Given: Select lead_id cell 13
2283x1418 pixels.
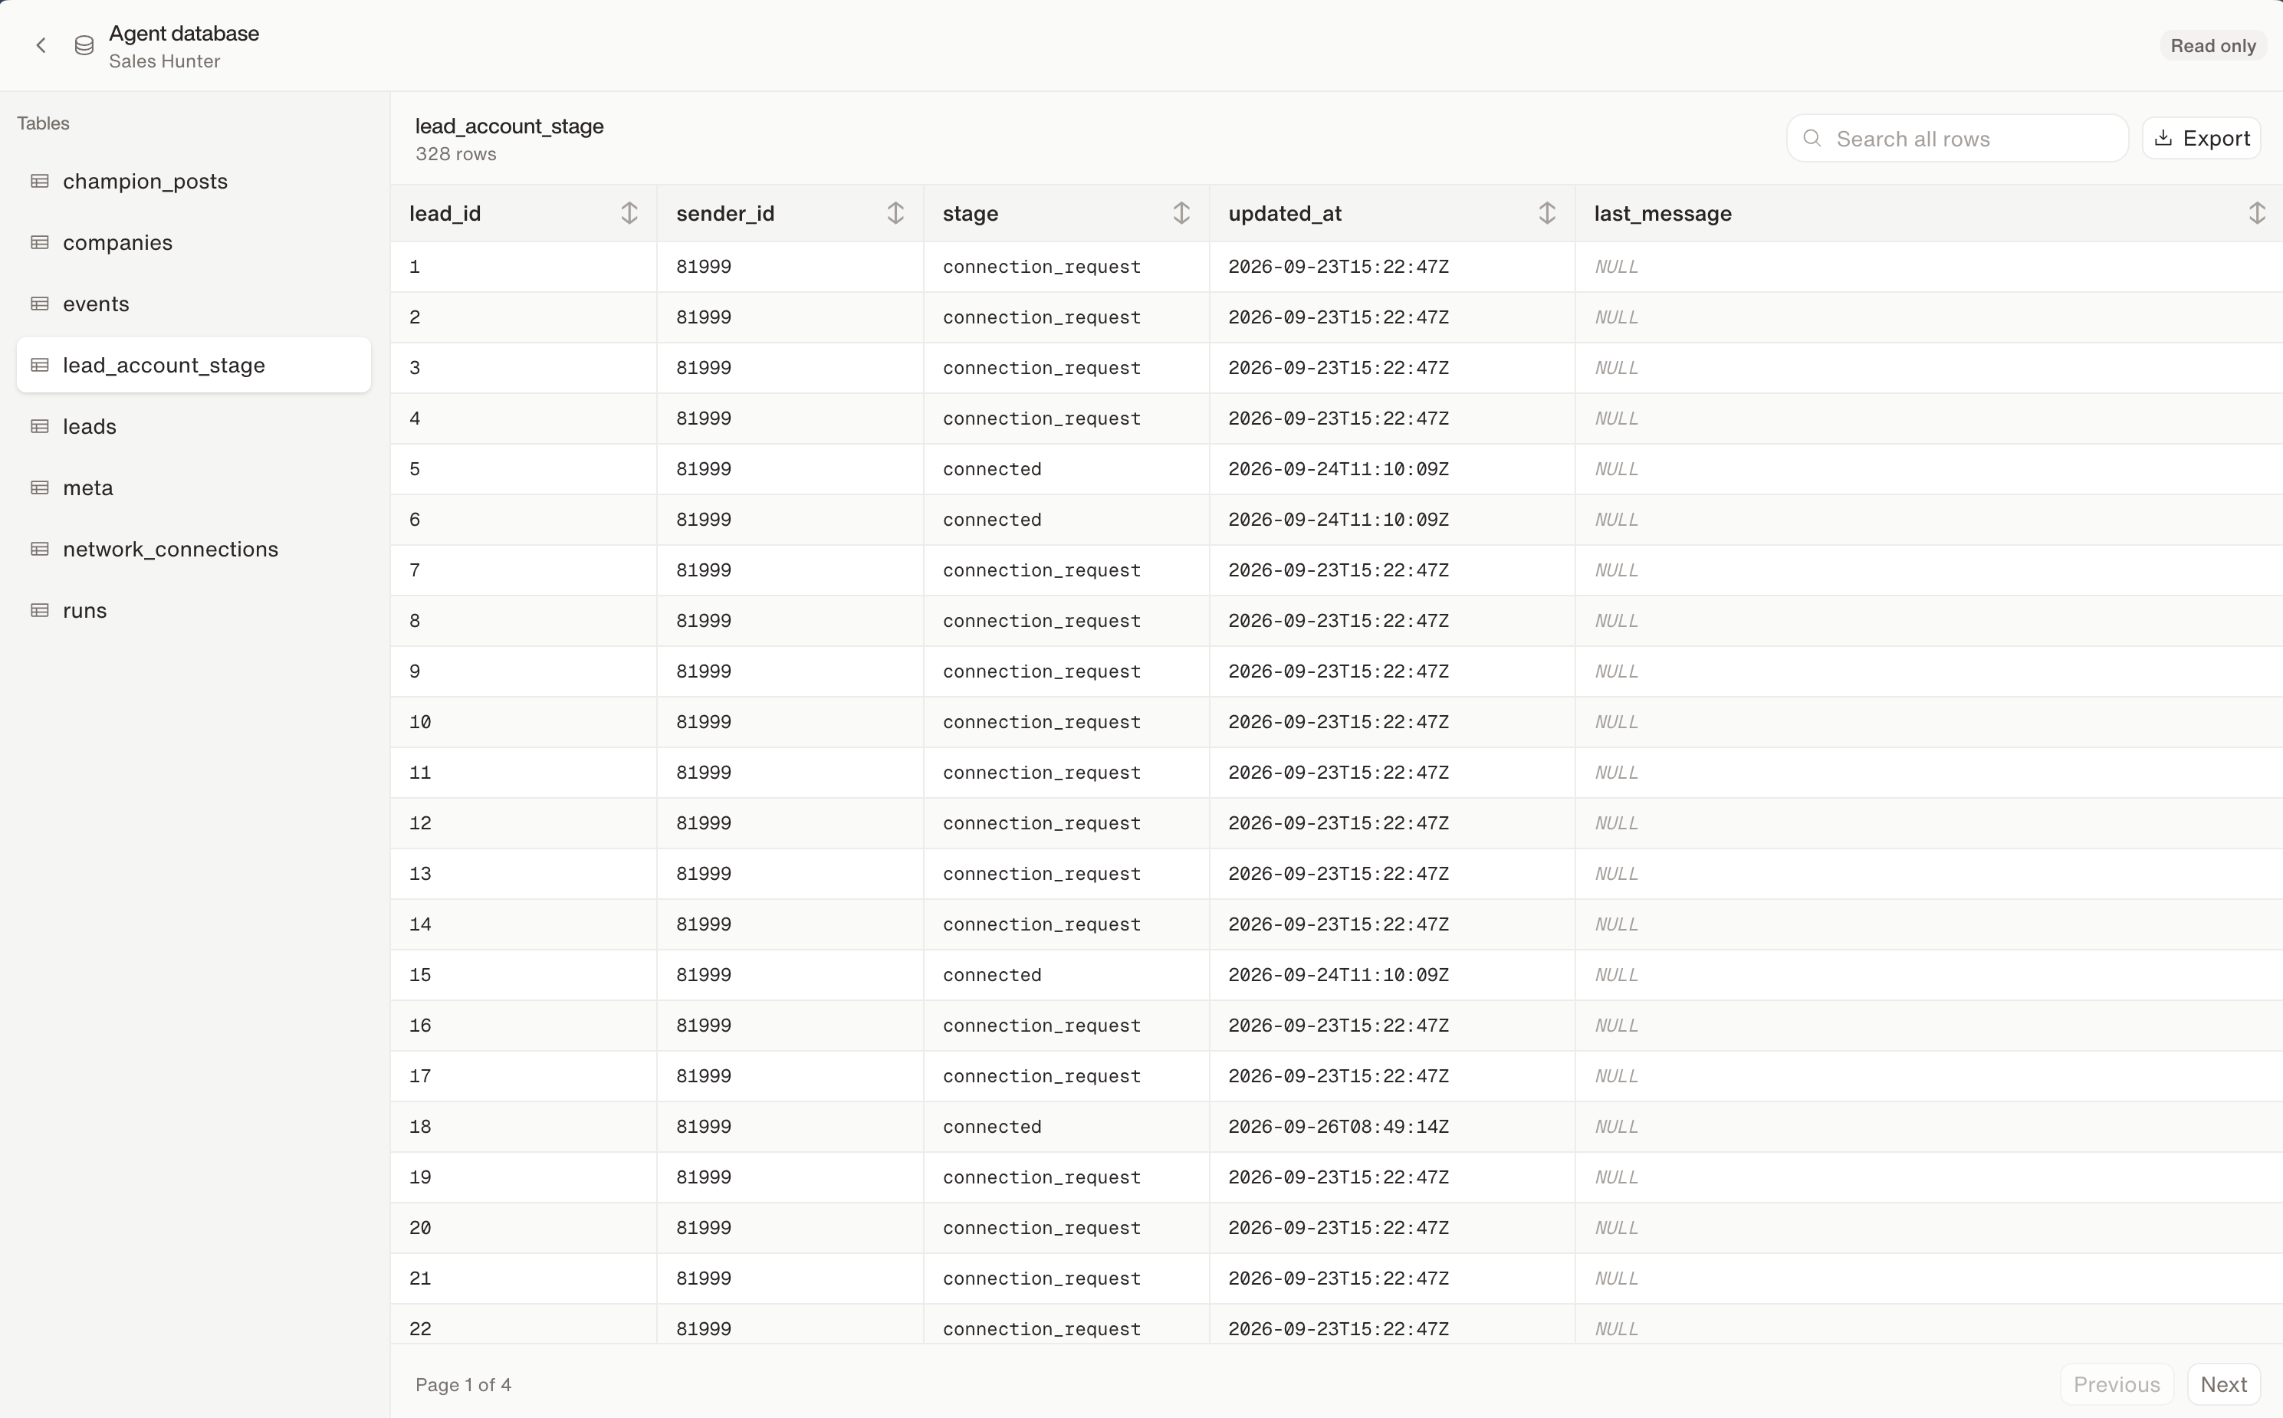Looking at the screenshot, I should click(524, 874).
